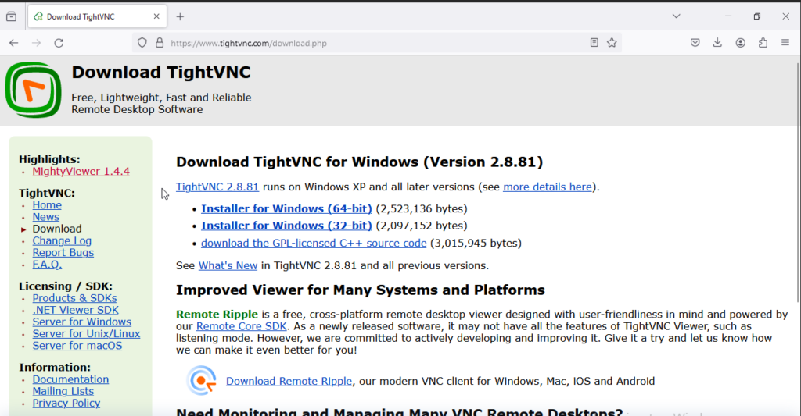Open the F.A.Q. link

[x=47, y=264]
